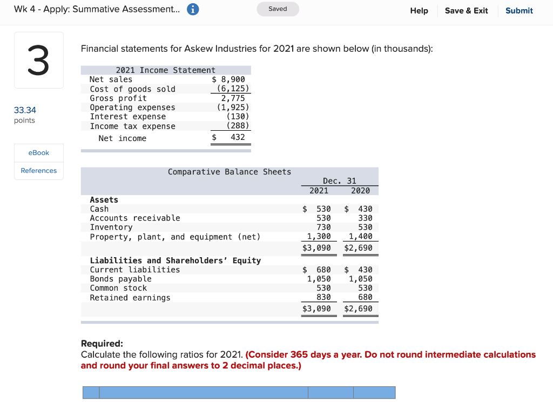Submit the assessment
Screen dimensions: 553x402
518,11
